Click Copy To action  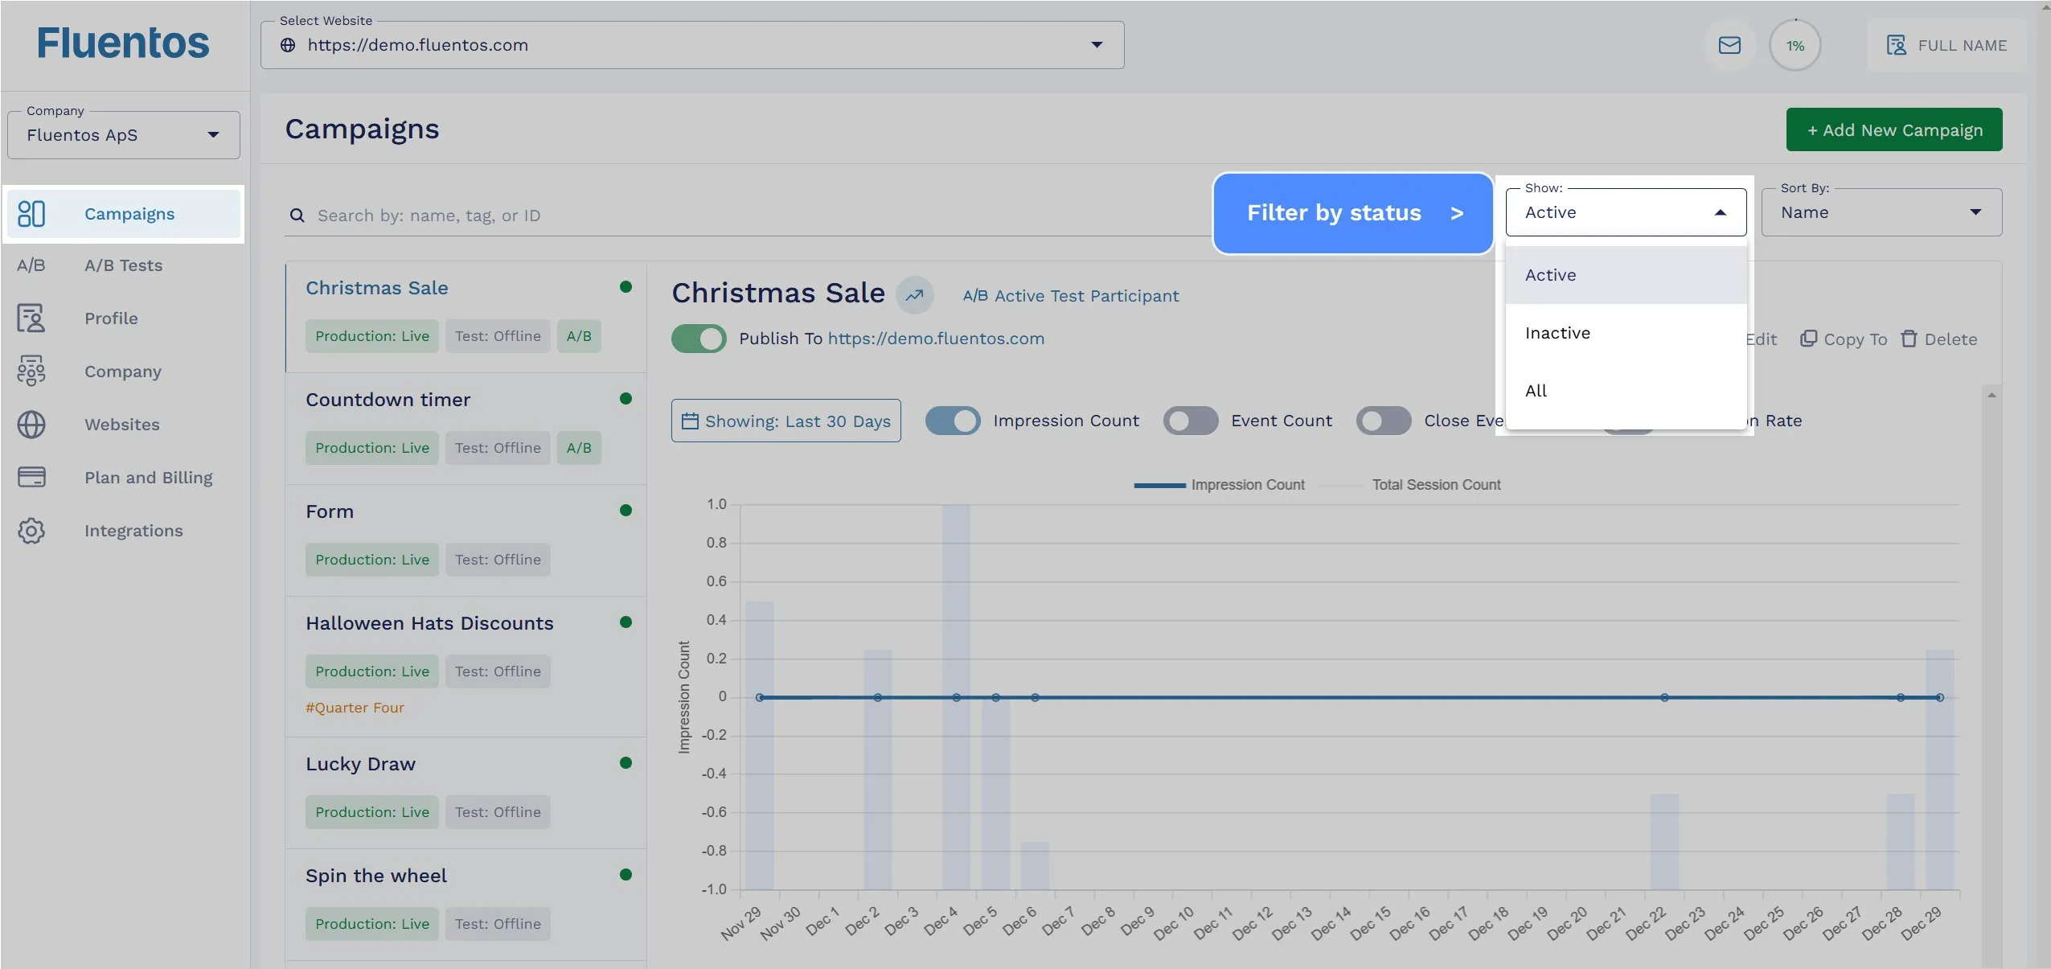[x=1844, y=339]
